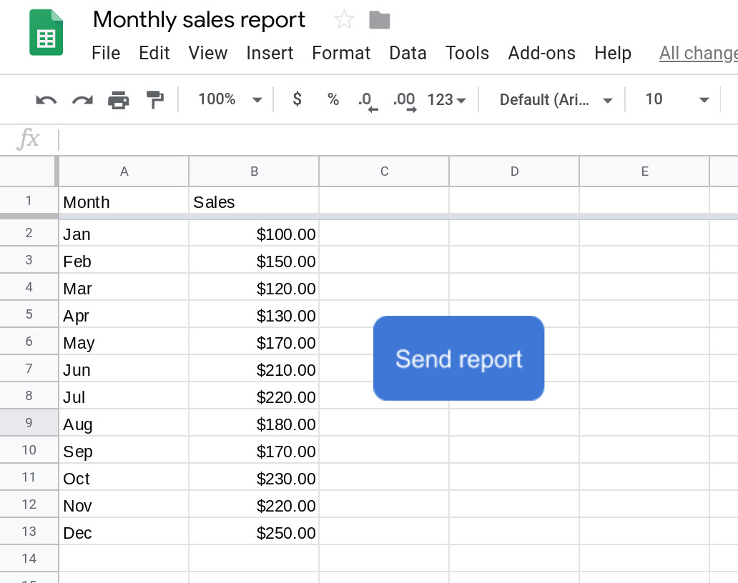The height and width of the screenshot is (583, 738).
Task: Open the File menu
Action: coord(106,53)
